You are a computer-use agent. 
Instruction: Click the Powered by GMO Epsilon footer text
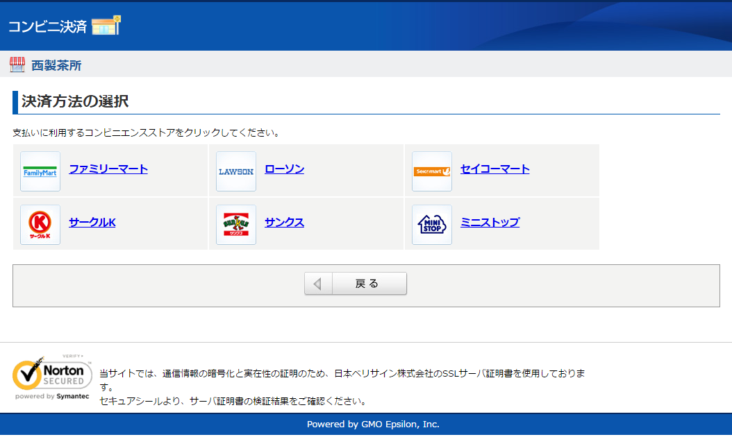(x=373, y=424)
